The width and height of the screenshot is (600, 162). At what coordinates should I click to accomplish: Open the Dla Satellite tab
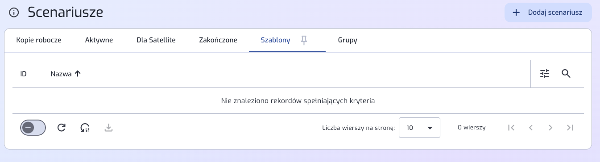point(156,40)
